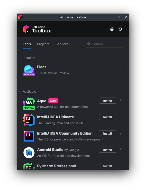The width and height of the screenshot is (146, 190).
Task: Collapse the Available section chevron
Action: (20, 91)
